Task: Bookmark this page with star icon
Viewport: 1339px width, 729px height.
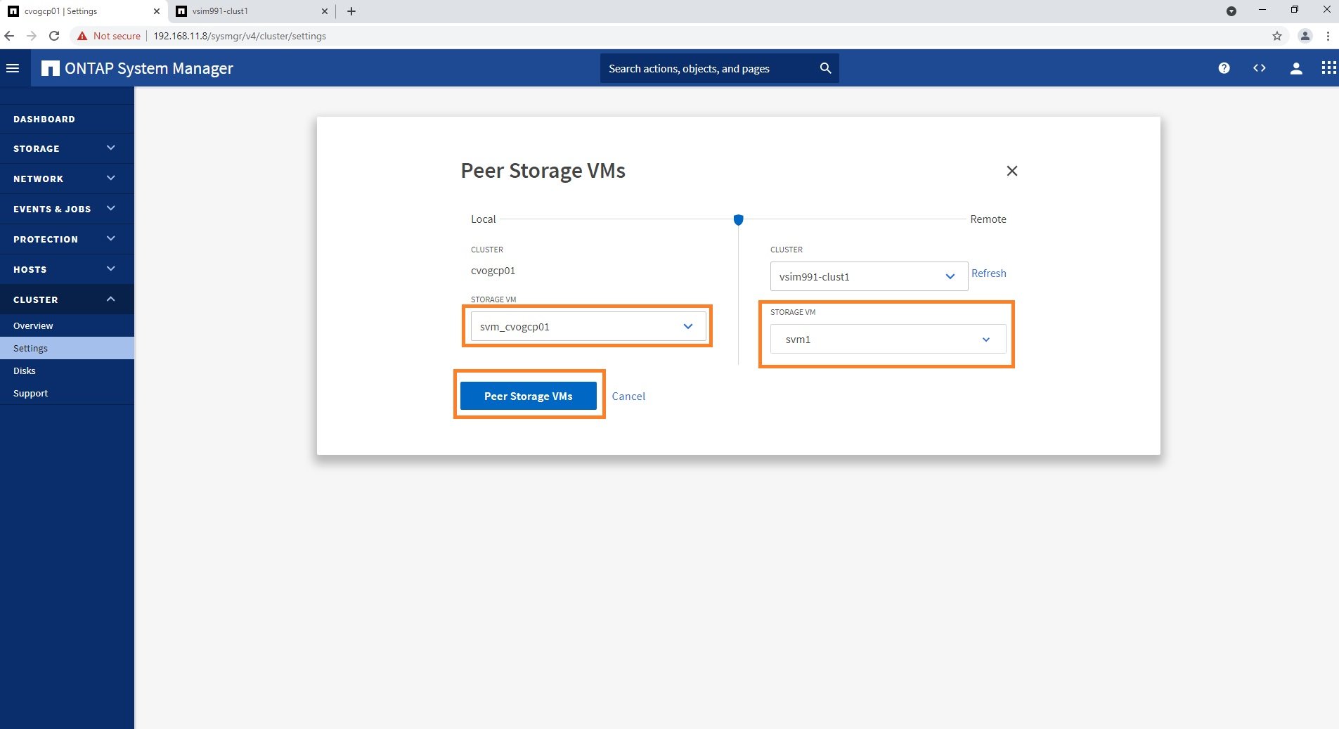Action: pos(1276,36)
